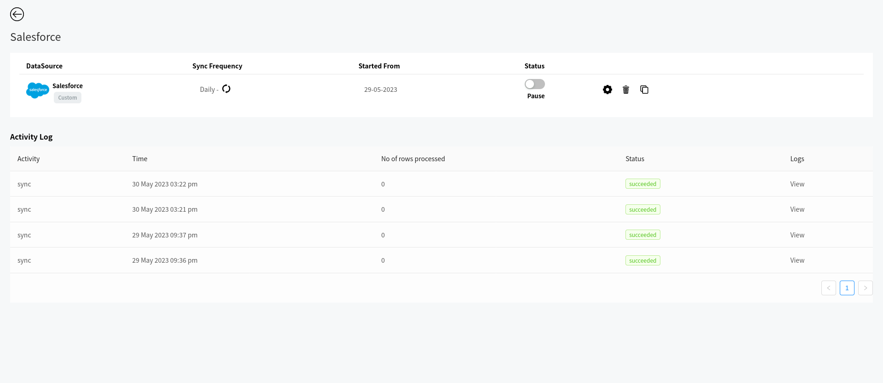Duplicate the datasource with the copy icon
Screen dimensions: 883x383
click(x=644, y=90)
